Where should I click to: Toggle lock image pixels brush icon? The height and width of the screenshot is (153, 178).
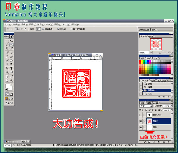point(150,110)
